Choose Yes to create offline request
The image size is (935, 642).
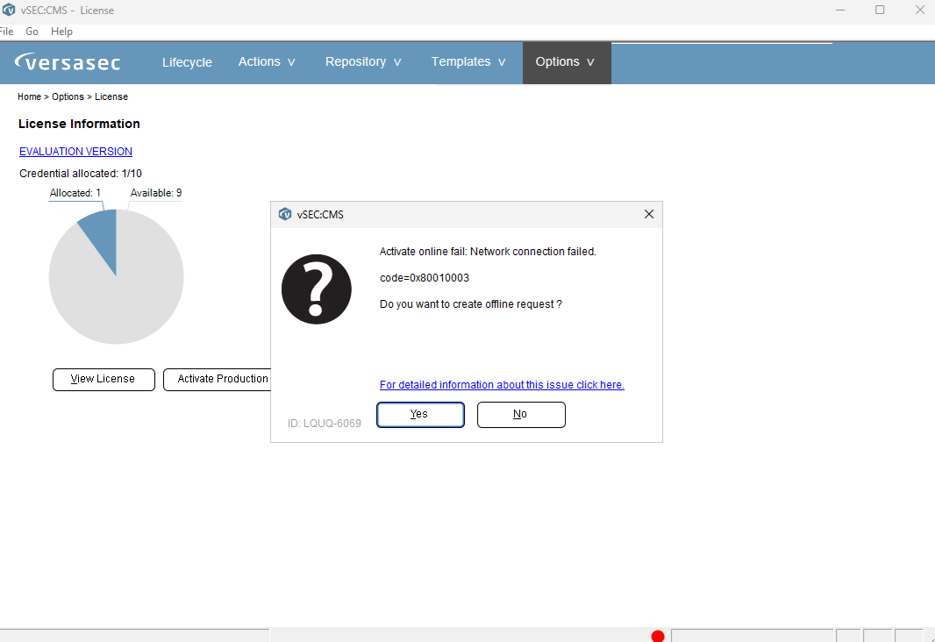click(x=420, y=414)
